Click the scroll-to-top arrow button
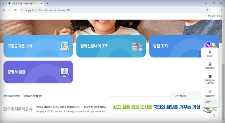The image size is (225, 123). coord(214,115)
